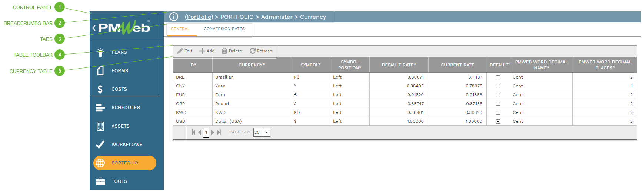Enable the Default checkbox for EUR
The width and height of the screenshot is (642, 191).
coord(498,95)
